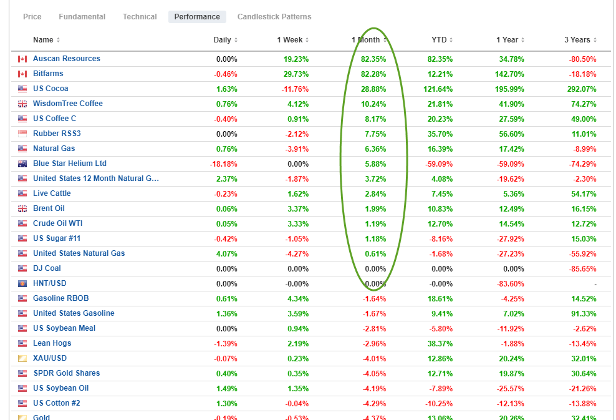Open the US Cocoa link
The height and width of the screenshot is (420, 616).
click(x=51, y=89)
